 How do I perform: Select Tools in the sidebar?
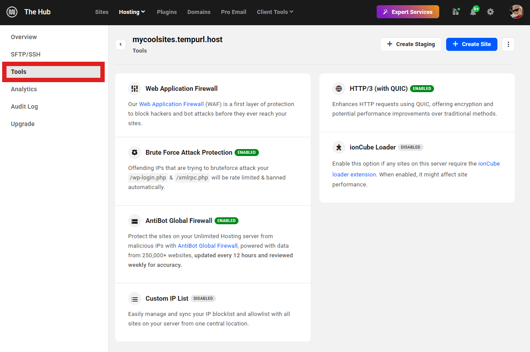(x=54, y=72)
